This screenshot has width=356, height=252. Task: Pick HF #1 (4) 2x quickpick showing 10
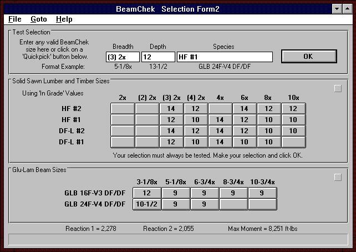pyautogui.click(x=196, y=119)
